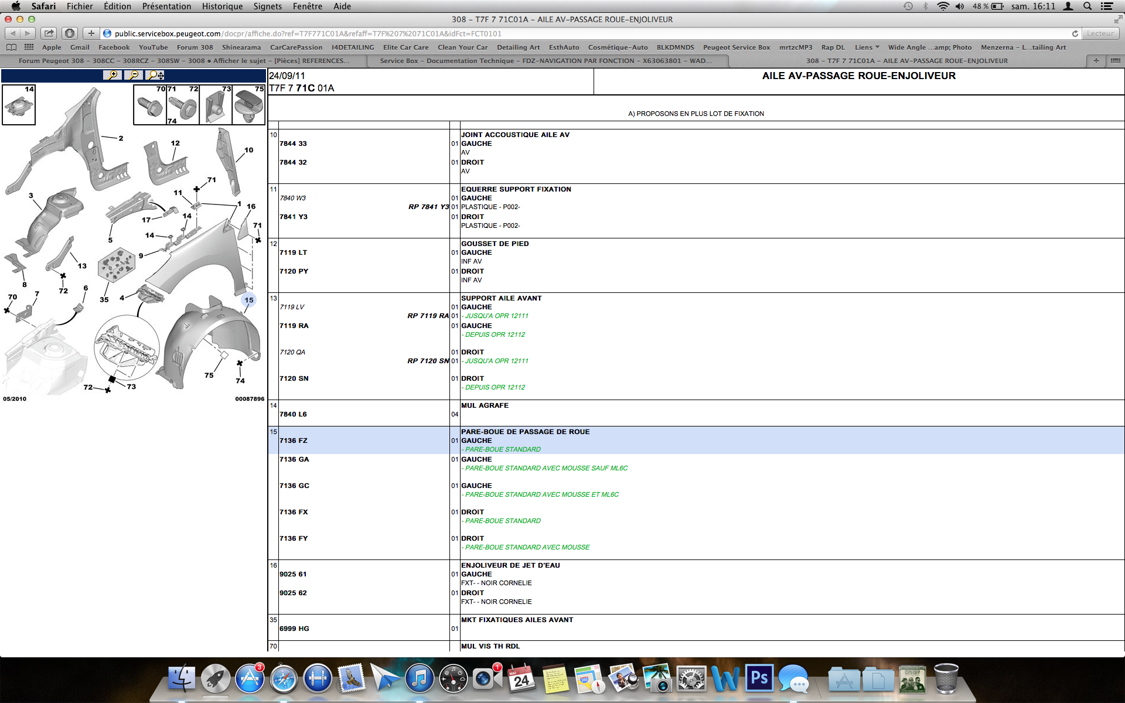Reload the page with the refresh icon
The width and height of the screenshot is (1125, 703).
[x=1075, y=33]
